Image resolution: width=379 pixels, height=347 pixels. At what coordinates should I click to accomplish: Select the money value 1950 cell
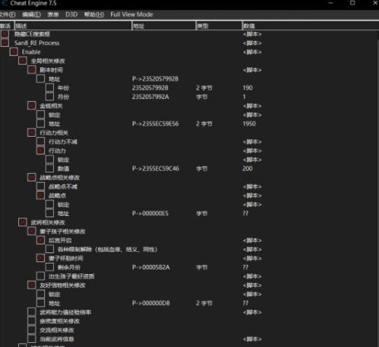(x=249, y=123)
